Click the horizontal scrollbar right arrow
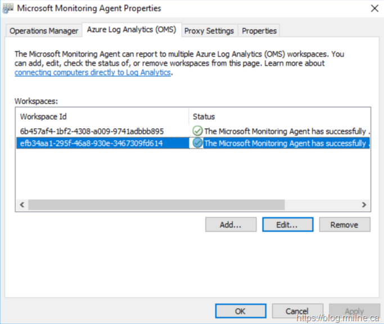 coord(364,205)
